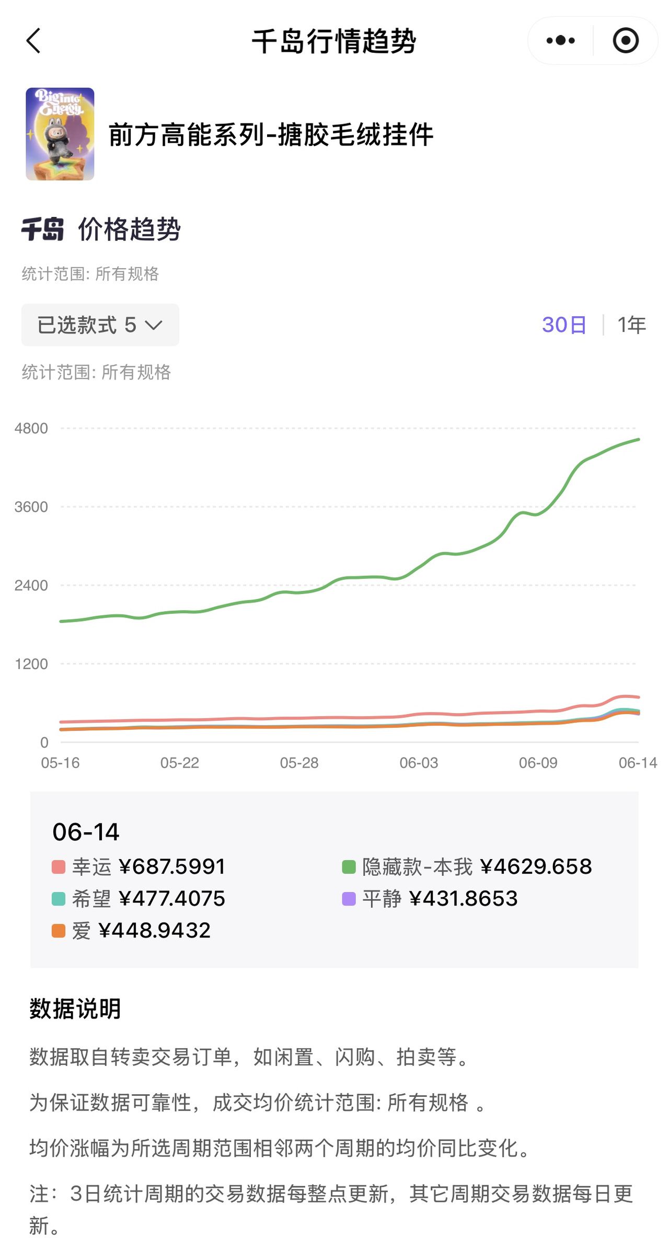The image size is (669, 1260).
Task: Click the product title 前方高能系列-搪胶毛绒挂件
Action: 271,135
